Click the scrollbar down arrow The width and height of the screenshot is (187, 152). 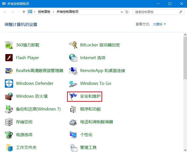pyautogui.click(x=185, y=150)
